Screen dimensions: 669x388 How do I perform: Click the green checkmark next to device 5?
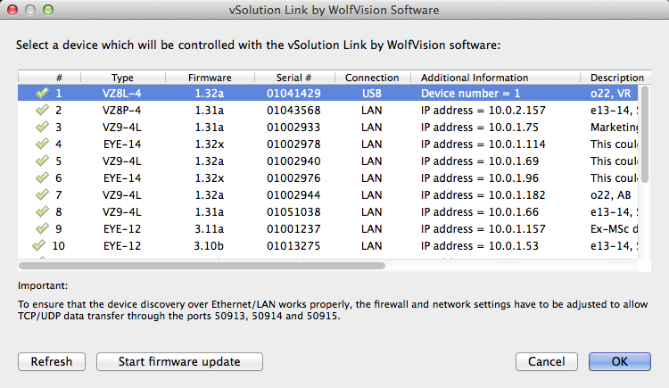point(42,161)
